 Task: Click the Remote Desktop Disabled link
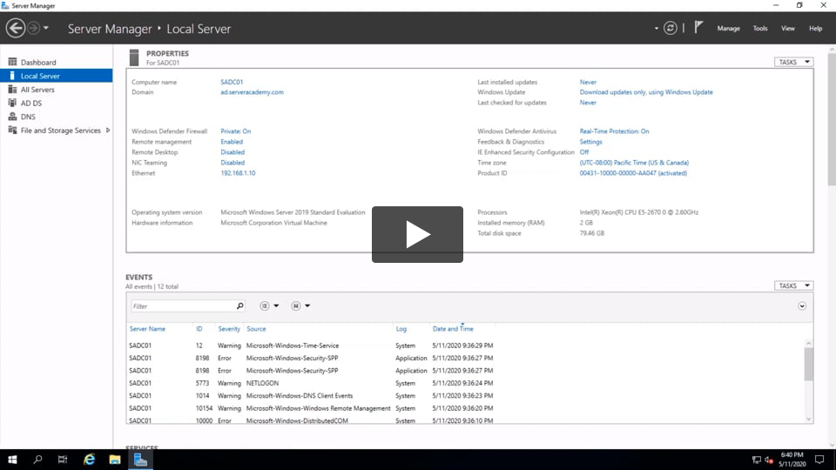pos(233,152)
